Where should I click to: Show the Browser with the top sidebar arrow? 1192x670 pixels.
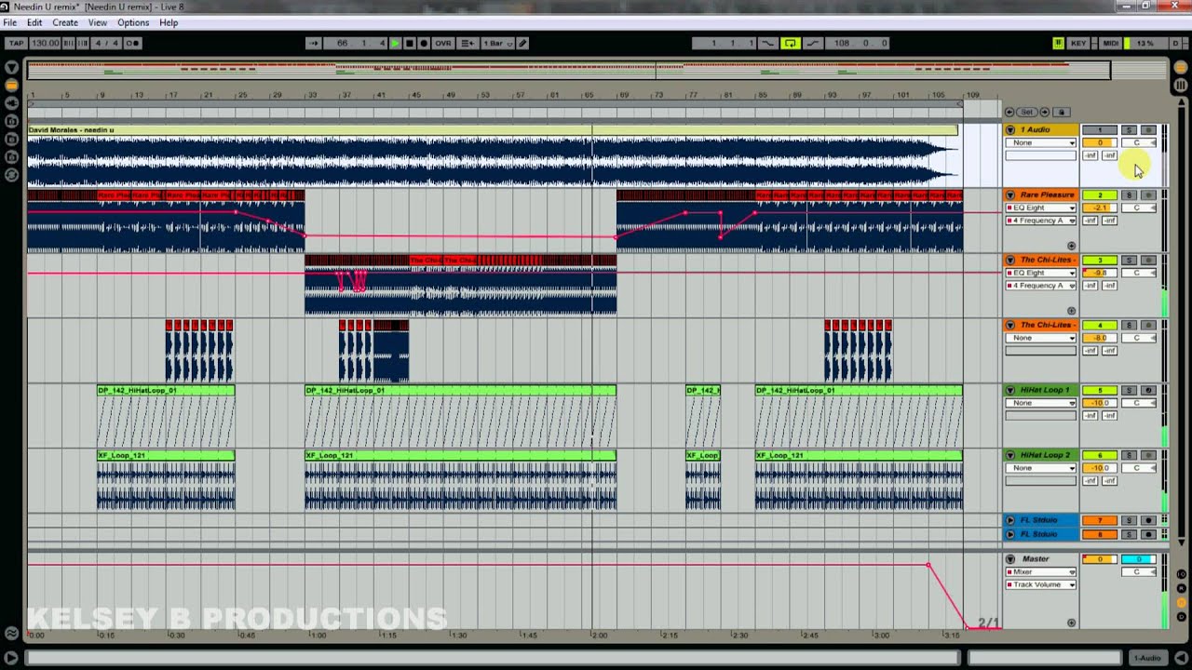(x=11, y=67)
